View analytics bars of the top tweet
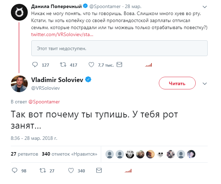 [x=148, y=65]
